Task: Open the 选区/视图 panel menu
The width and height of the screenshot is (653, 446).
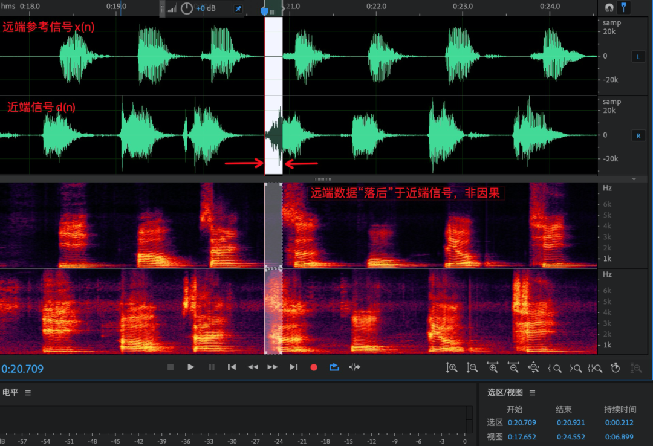Action: [x=533, y=393]
